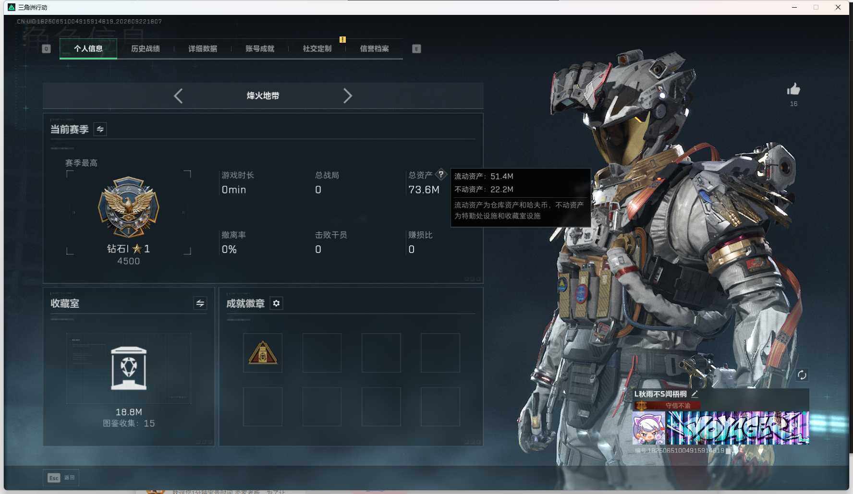The height and width of the screenshot is (494, 853).
Task: Click the E next-tab key icon
Action: tap(416, 48)
